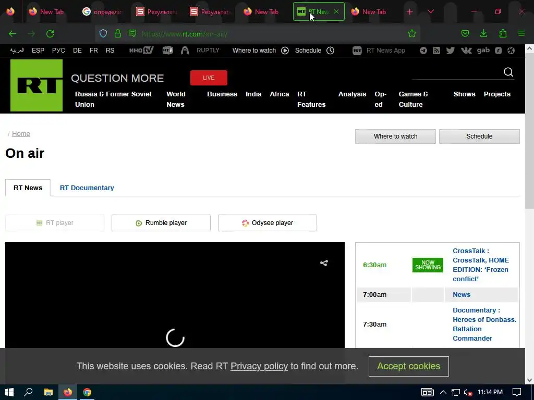Open RT's VK icon
534x400 pixels.
(466, 51)
